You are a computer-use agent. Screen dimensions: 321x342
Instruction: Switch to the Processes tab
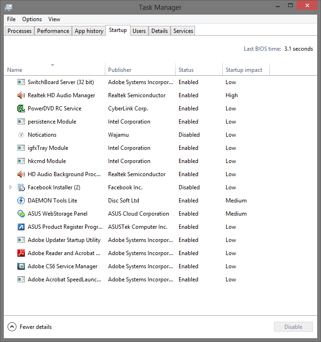pyautogui.click(x=19, y=31)
